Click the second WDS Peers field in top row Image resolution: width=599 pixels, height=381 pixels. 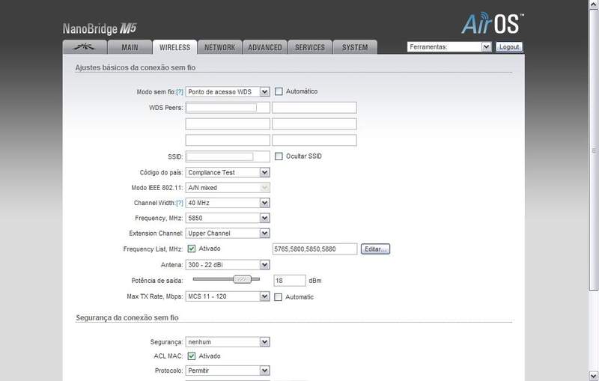[x=314, y=108]
